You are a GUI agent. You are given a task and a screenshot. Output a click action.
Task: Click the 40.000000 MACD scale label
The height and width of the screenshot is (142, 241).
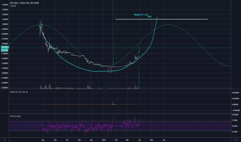click(x=236, y=93)
